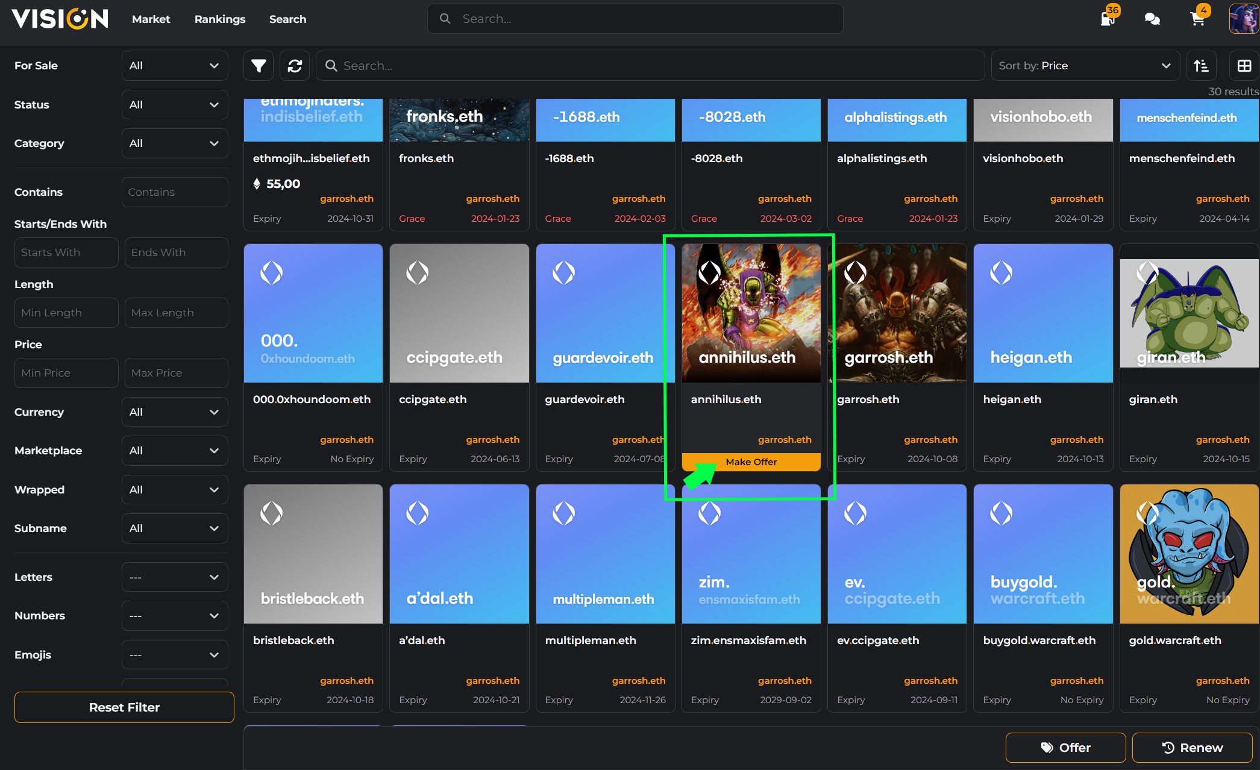Expand the Currency dropdown
The width and height of the screenshot is (1260, 770).
(175, 412)
